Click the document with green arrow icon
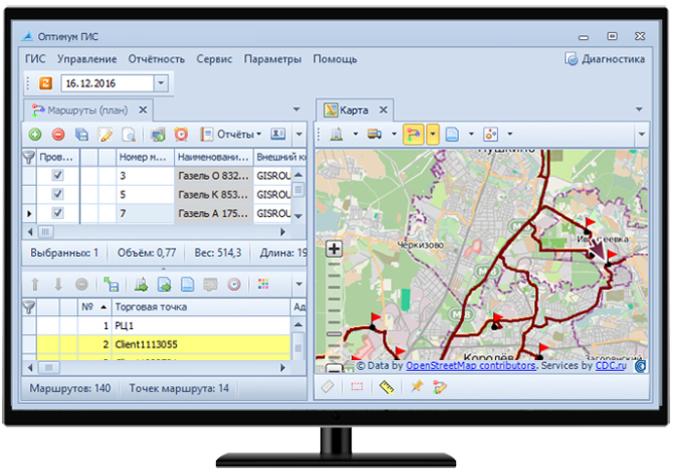Viewport: 673px width, 472px height. [x=164, y=284]
